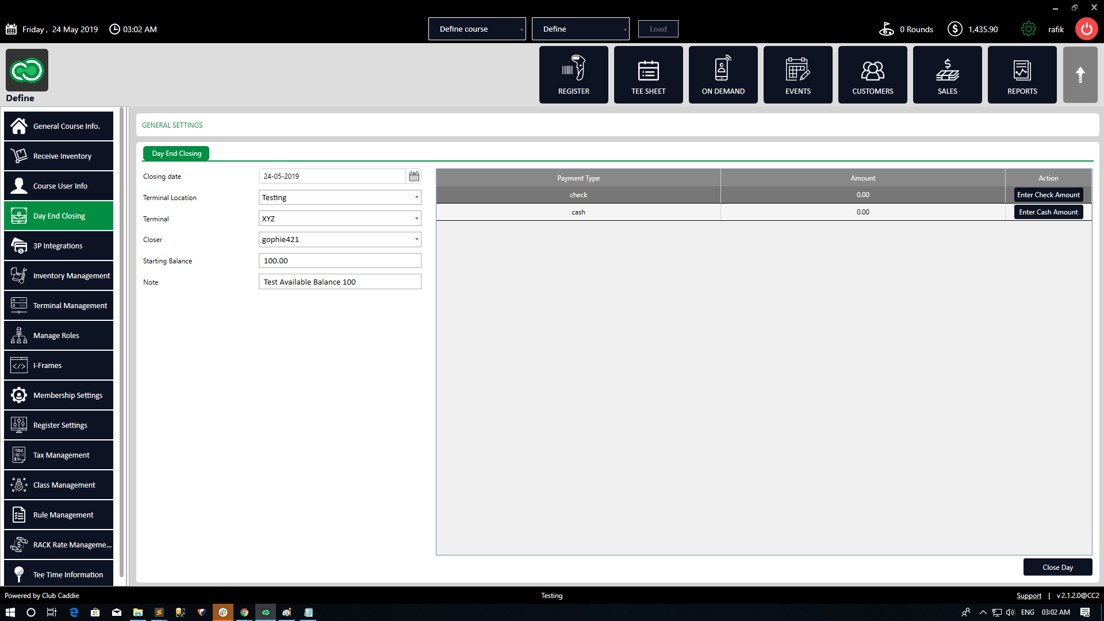
Task: Open the Closing date calendar picker
Action: (x=414, y=177)
